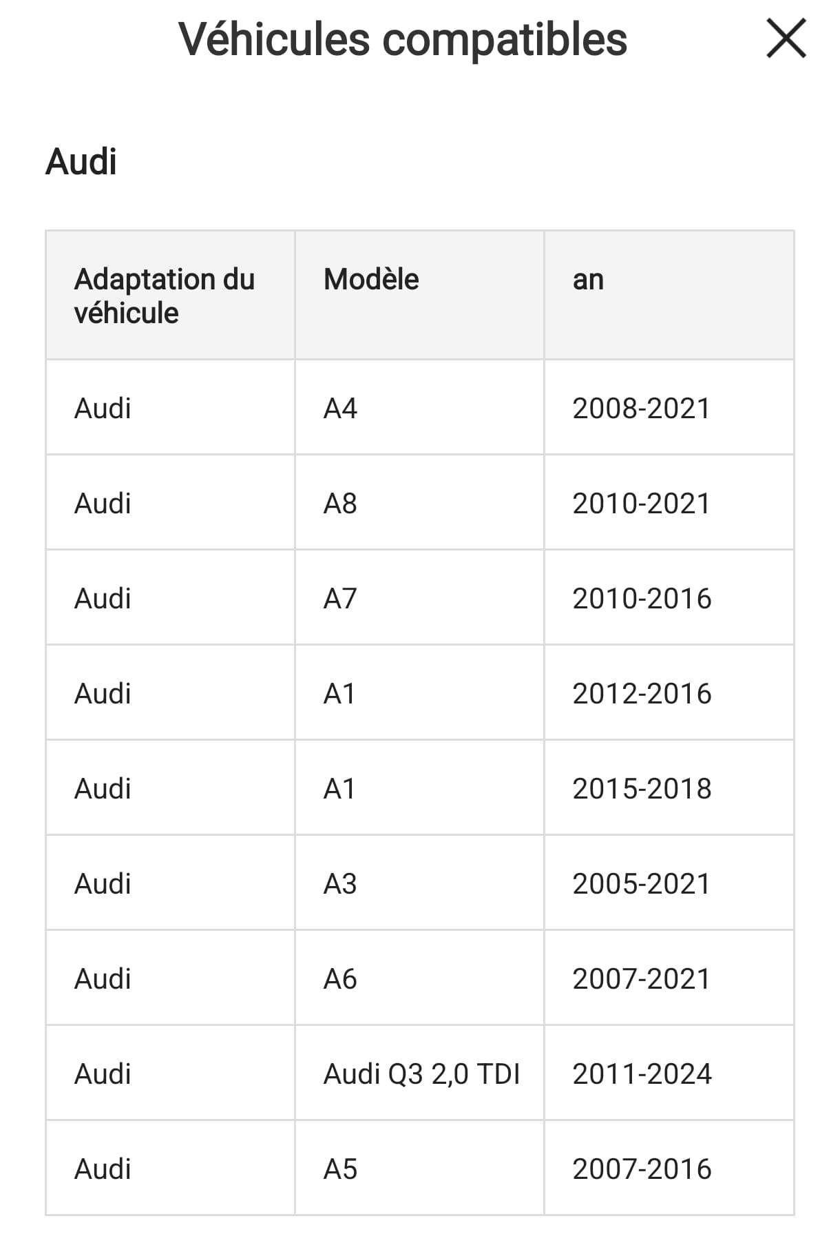Image resolution: width=840 pixels, height=1254 pixels.
Task: Click the 2011-2024 year range
Action: (642, 1074)
